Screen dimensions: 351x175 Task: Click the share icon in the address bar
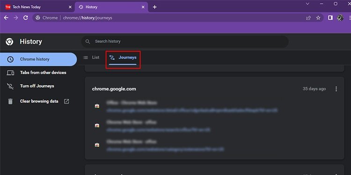coord(308,18)
